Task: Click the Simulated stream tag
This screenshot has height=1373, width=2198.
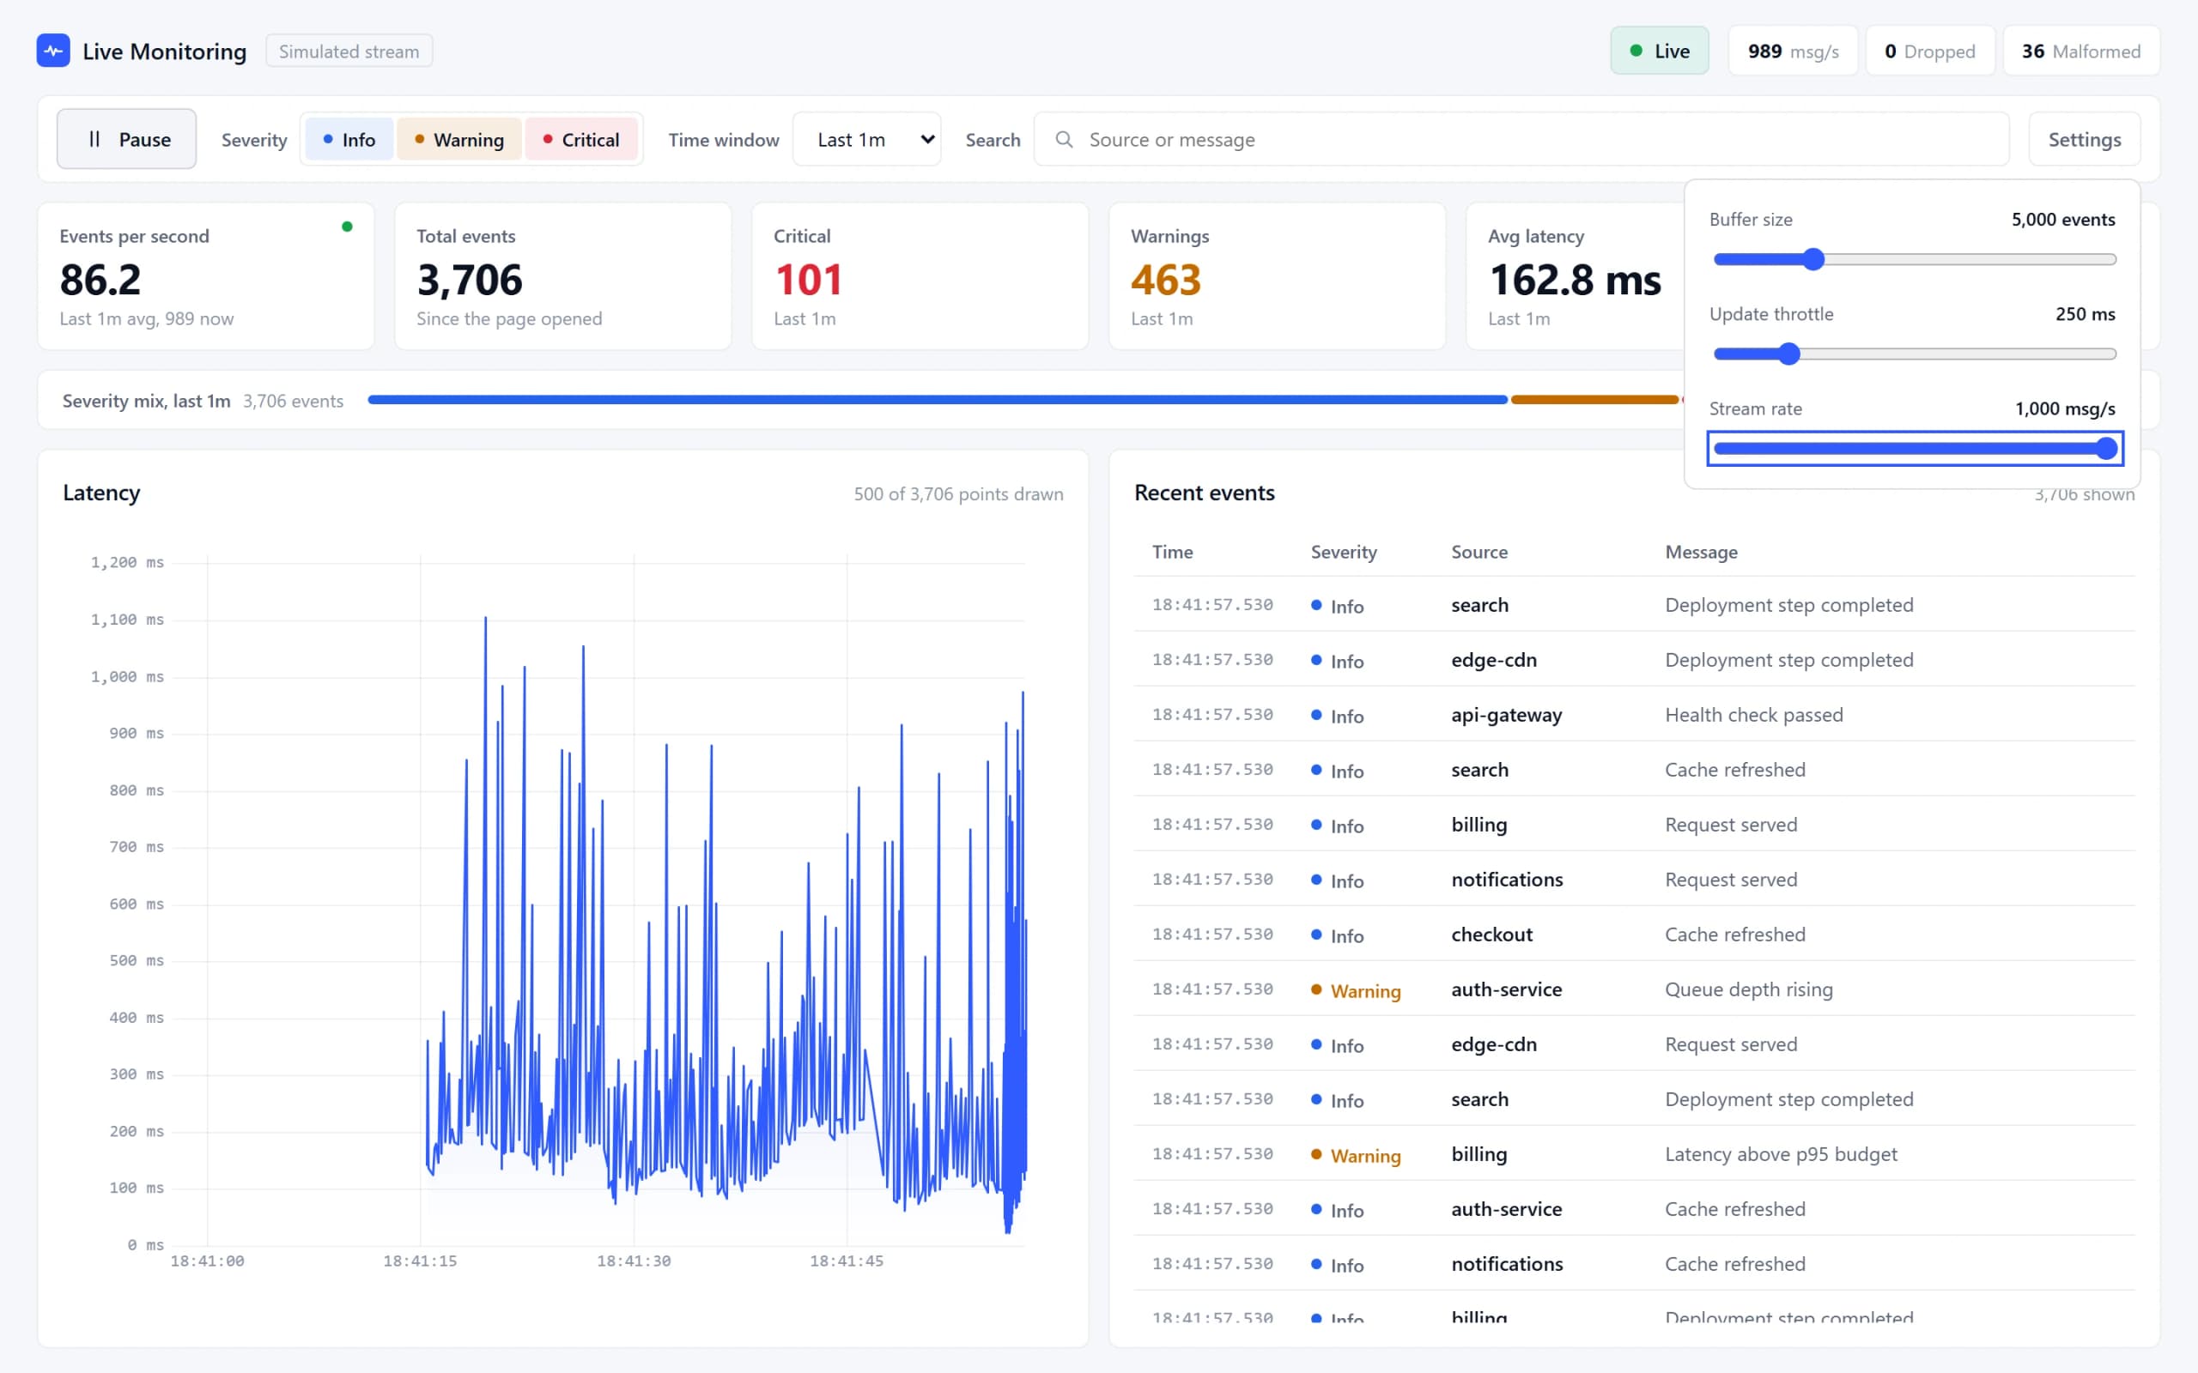Action: 349,51
